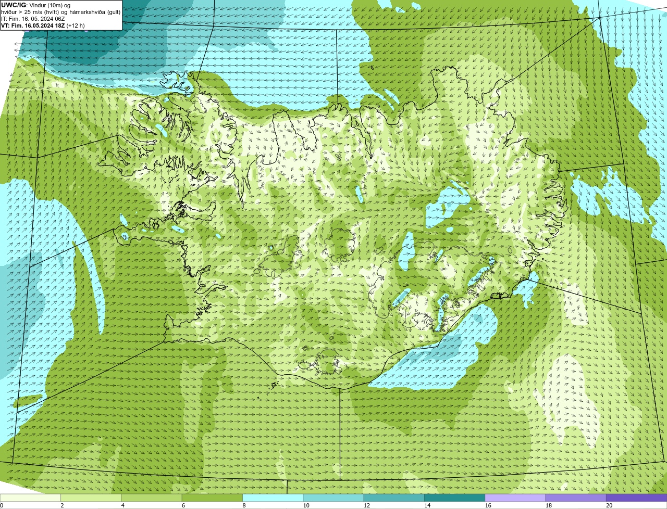Select the 18–20 m/s purple legend band

[x=576, y=498]
